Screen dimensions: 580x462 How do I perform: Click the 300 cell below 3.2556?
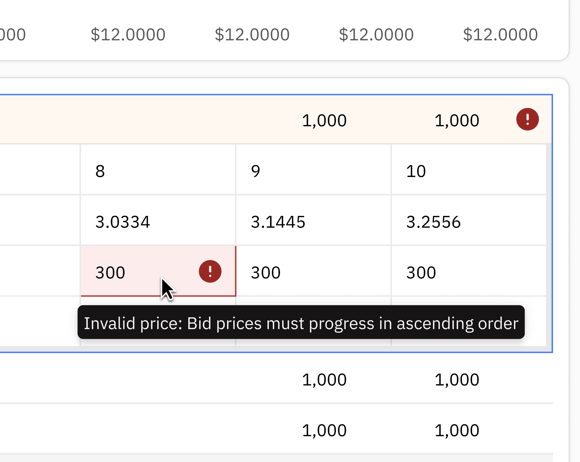[468, 272]
